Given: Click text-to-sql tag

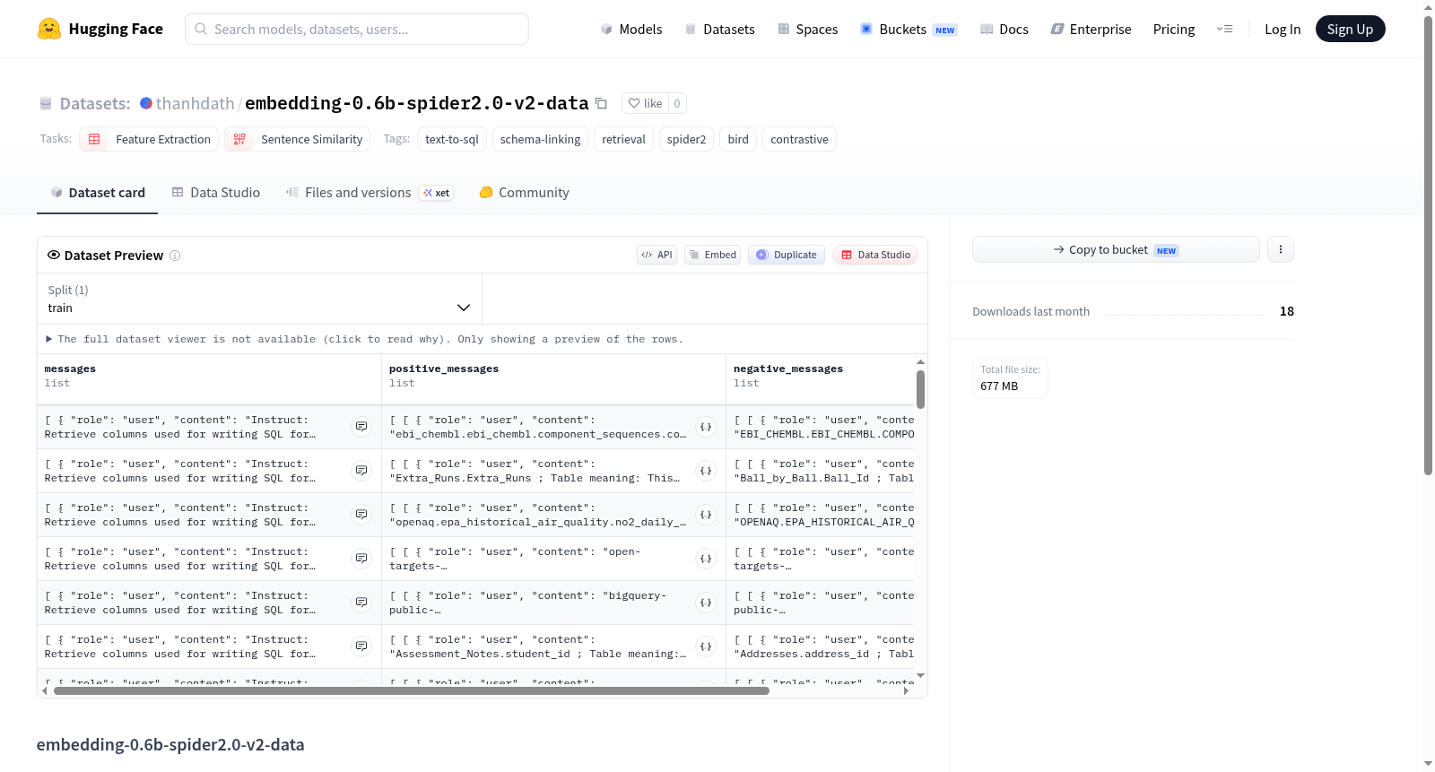Looking at the screenshot, I should [452, 139].
